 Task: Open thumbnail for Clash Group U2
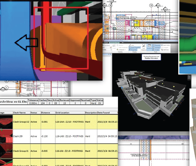pyautogui.click(x=6, y=122)
